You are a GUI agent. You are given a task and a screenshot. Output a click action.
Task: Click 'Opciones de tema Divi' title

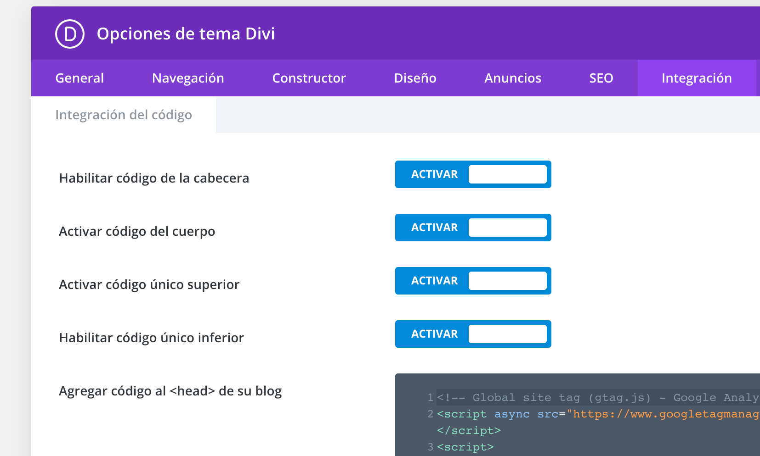click(186, 34)
